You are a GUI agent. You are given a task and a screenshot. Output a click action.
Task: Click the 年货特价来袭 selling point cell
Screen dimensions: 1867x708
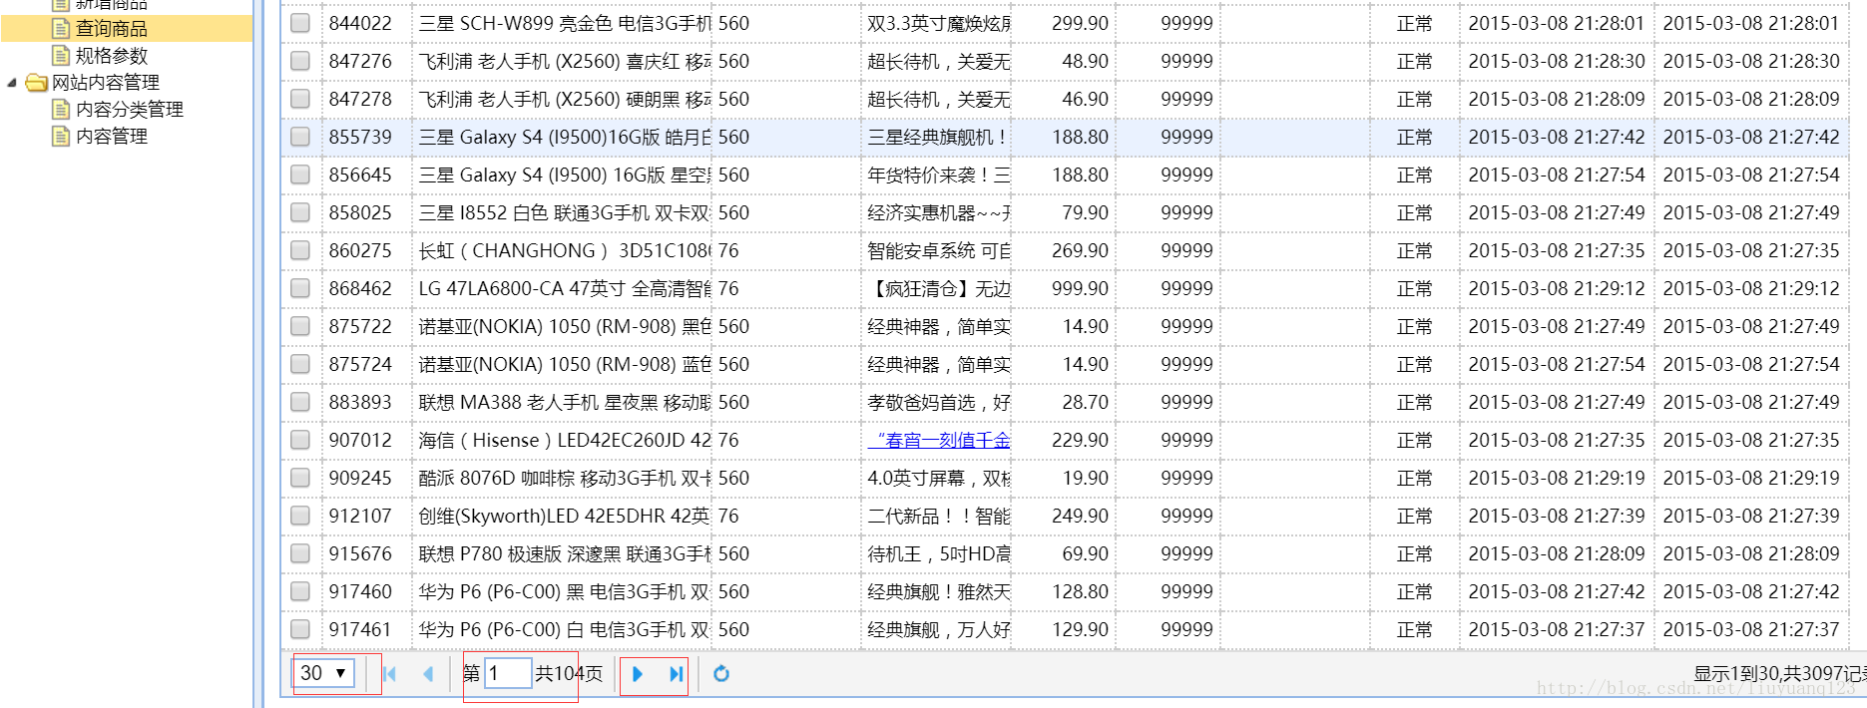[938, 175]
